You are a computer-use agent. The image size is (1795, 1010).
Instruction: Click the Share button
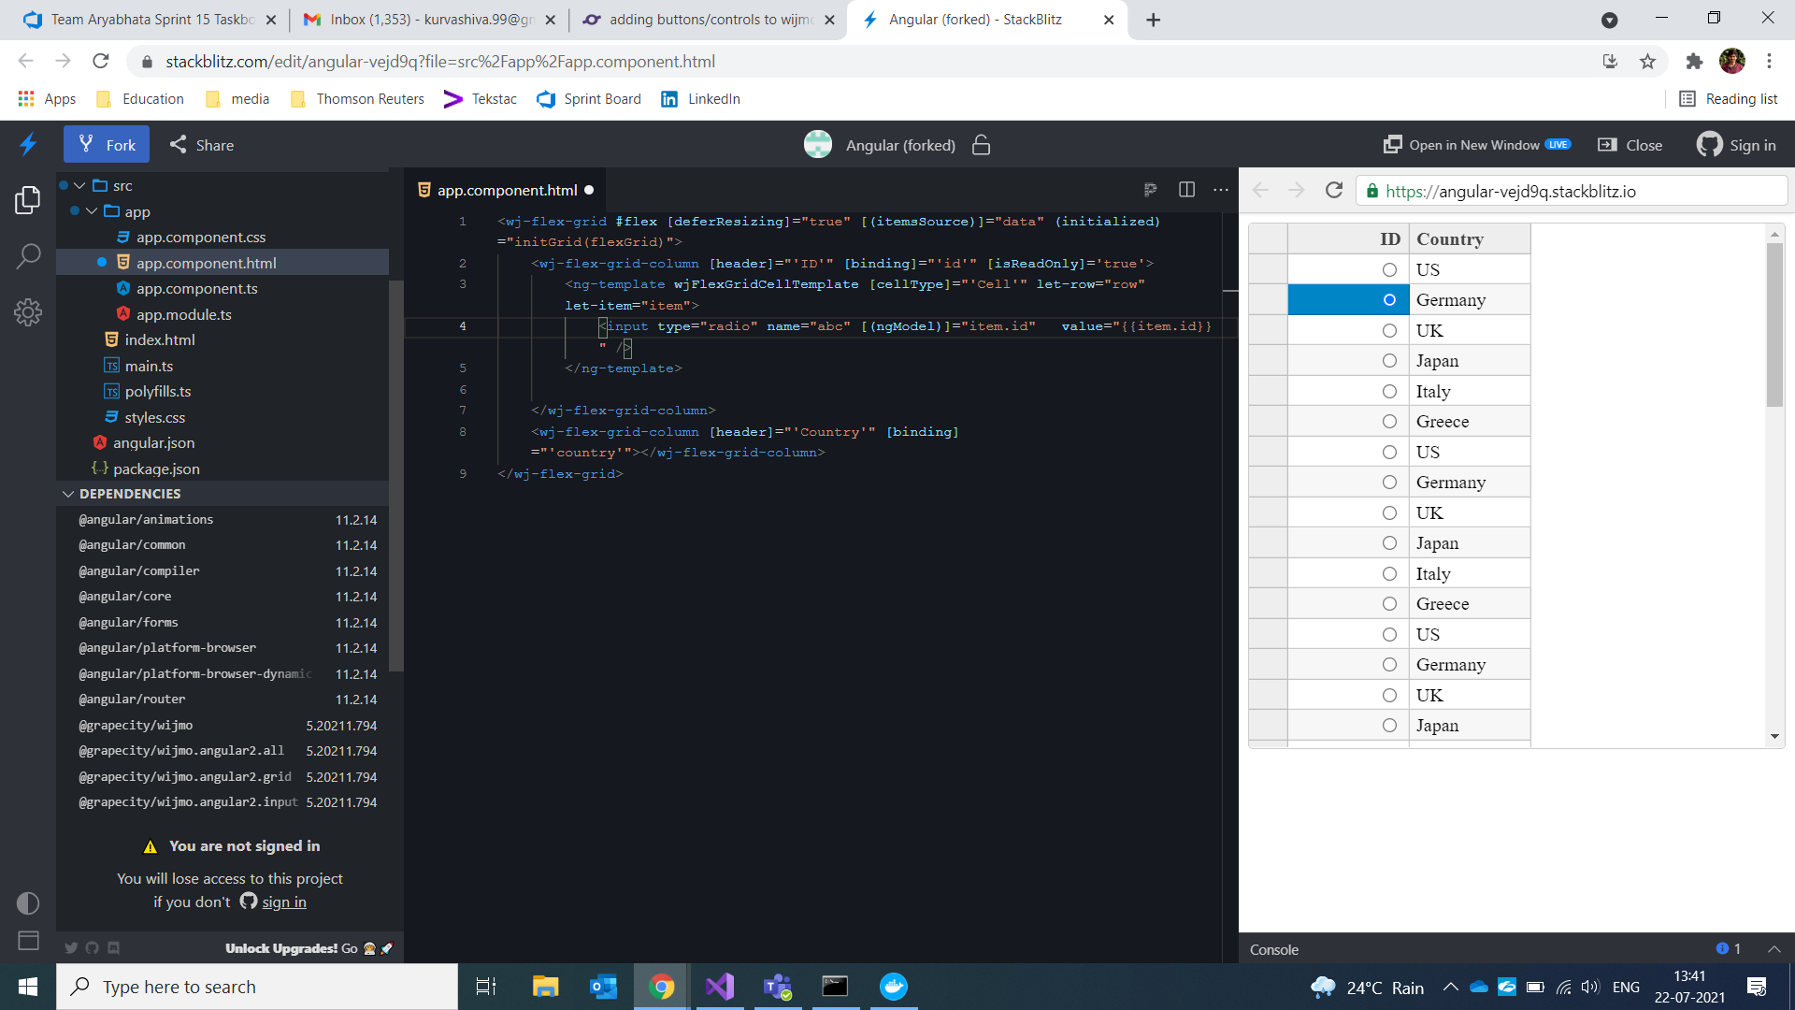click(202, 145)
